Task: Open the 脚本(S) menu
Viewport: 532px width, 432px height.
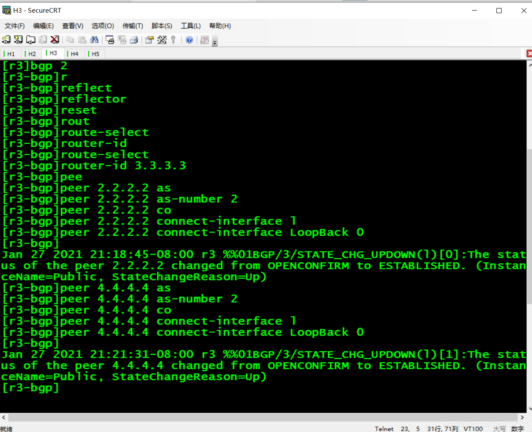Action: (162, 26)
